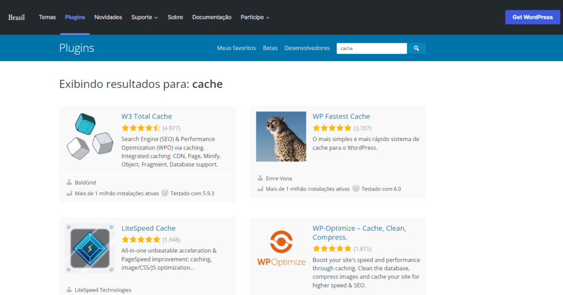Focus the search field containing cache
Screen dimensions: 563x295
tap(372, 48)
